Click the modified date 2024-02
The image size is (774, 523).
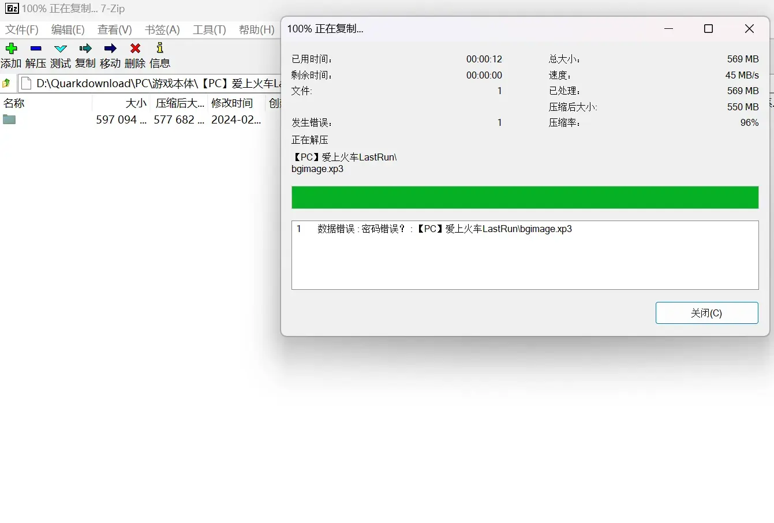236,119
